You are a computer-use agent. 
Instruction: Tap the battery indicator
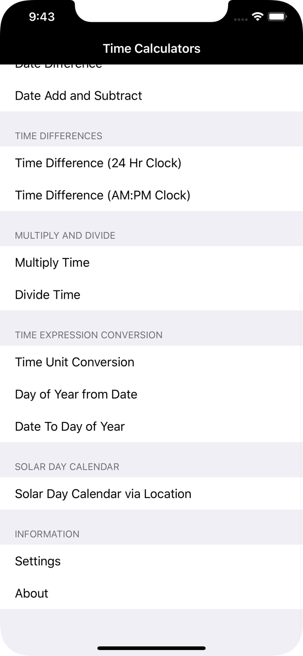(x=277, y=16)
